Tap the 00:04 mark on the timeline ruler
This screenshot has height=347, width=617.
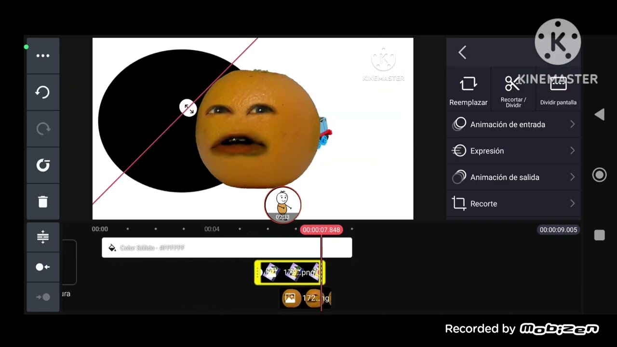coord(212,229)
